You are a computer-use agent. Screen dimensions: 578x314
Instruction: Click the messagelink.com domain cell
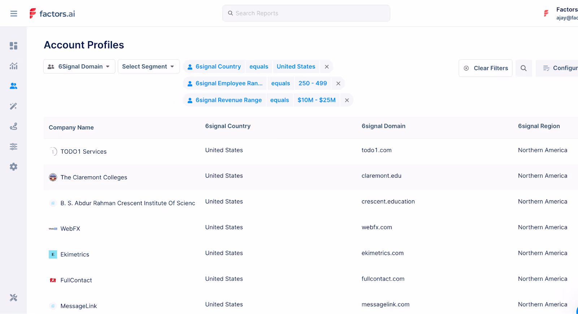coord(385,305)
